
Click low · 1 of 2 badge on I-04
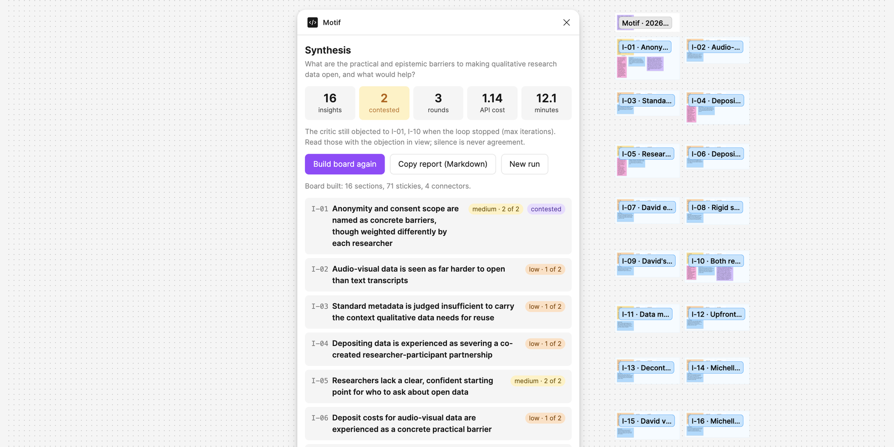545,344
